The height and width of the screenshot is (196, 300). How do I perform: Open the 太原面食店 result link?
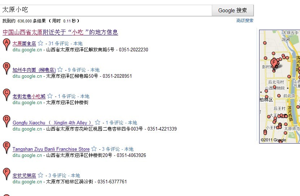[24, 44]
